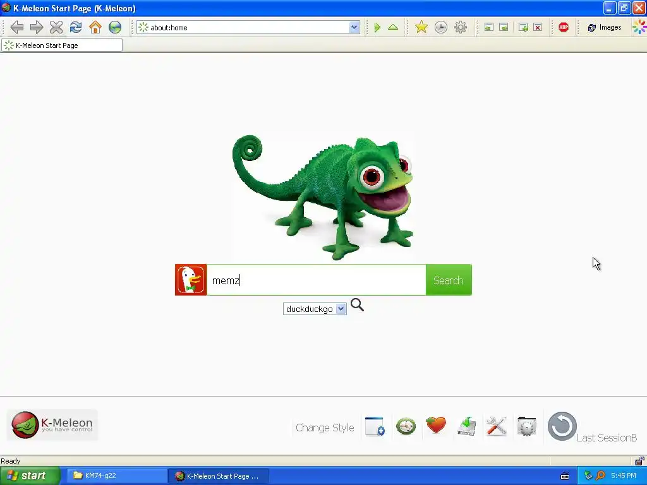Open settings folder with gear icon
Screen dimensions: 647x485
click(526, 426)
